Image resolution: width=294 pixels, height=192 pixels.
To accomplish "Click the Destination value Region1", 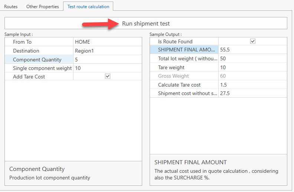I will [107, 51].
